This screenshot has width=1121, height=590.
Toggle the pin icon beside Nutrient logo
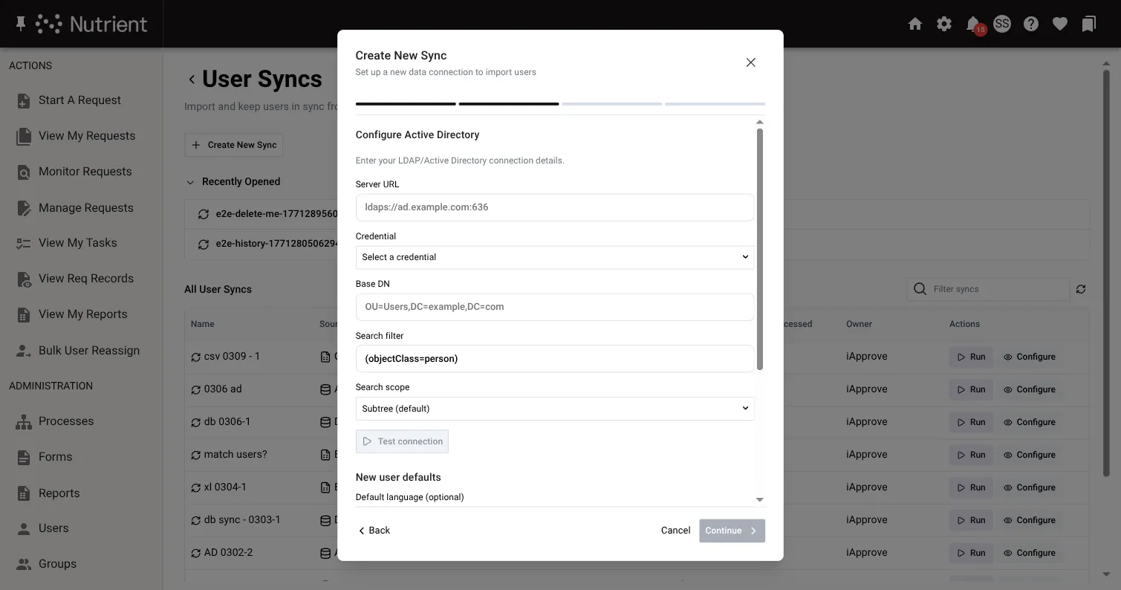pos(20,24)
